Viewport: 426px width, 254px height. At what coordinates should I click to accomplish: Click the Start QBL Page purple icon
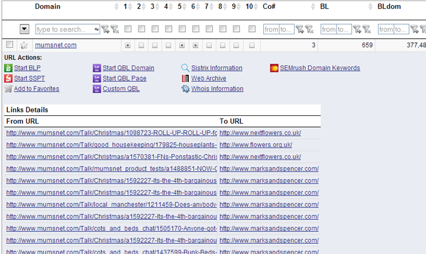pos(97,78)
